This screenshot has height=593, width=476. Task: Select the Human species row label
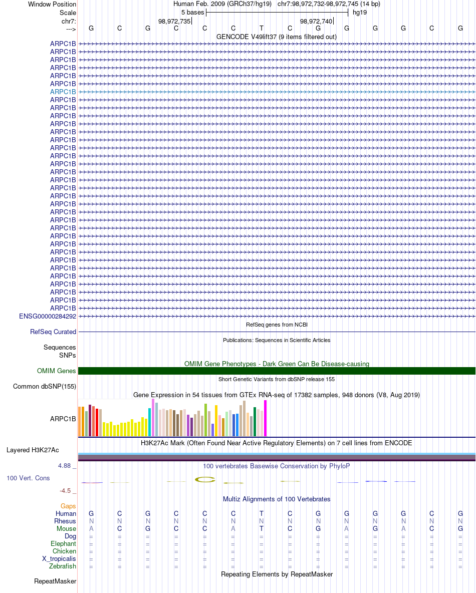pos(66,513)
